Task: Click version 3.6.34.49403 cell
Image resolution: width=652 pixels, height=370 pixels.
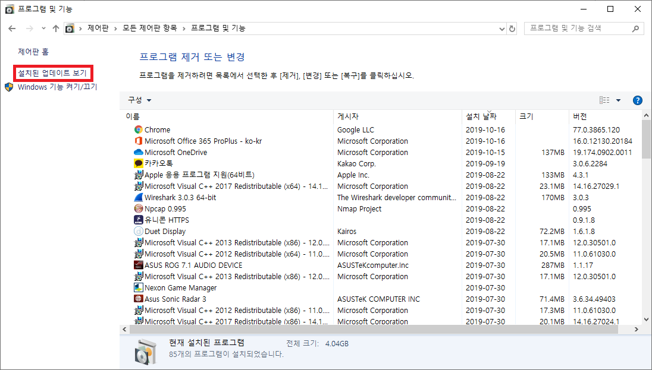Action: click(x=594, y=299)
